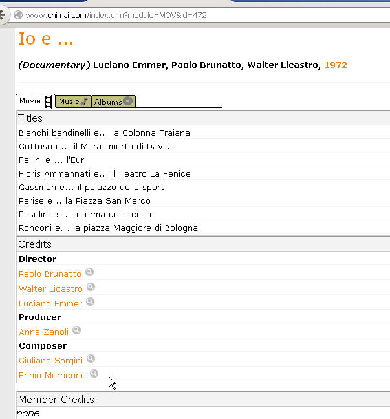Select 'Pasolini e... la forma della città'

pos(85,215)
